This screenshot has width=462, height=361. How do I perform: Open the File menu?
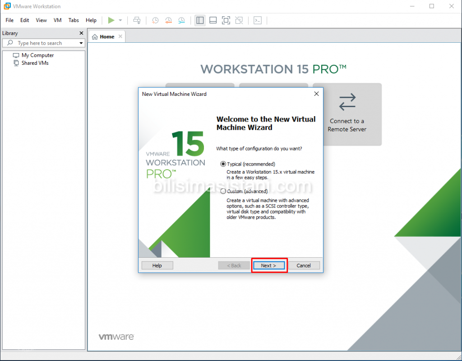(x=9, y=20)
